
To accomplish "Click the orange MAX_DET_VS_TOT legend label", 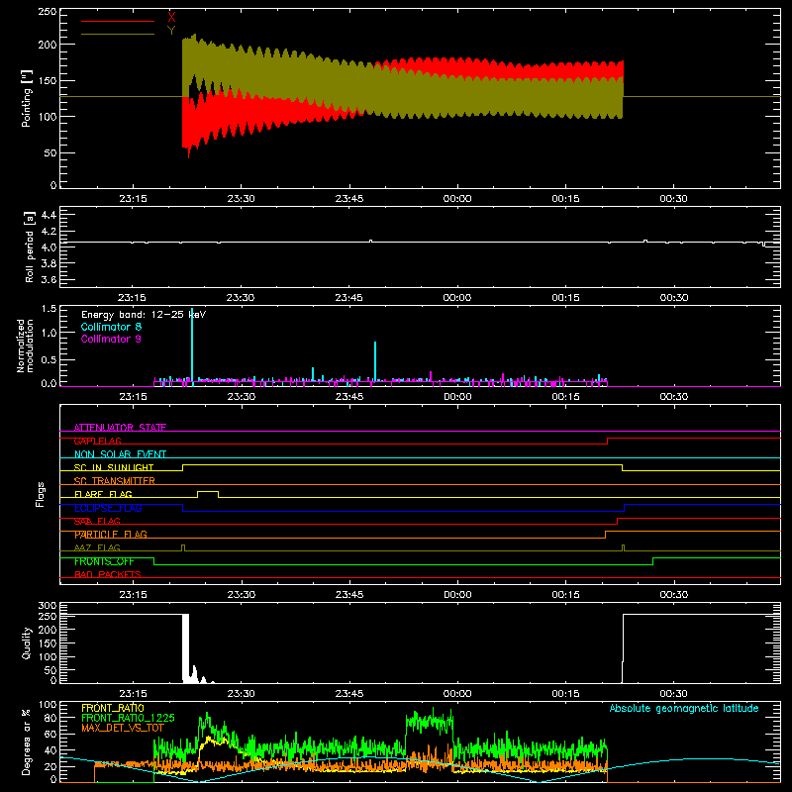I will point(123,728).
